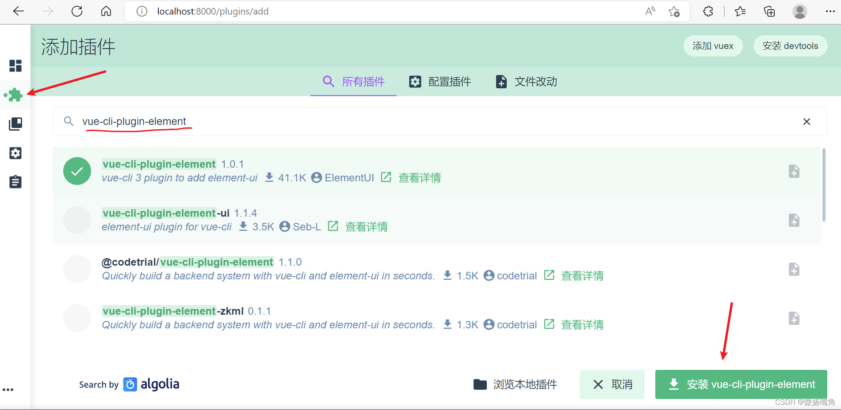Open the browser extensions icon in toolbar
841x410 pixels.
(x=707, y=11)
